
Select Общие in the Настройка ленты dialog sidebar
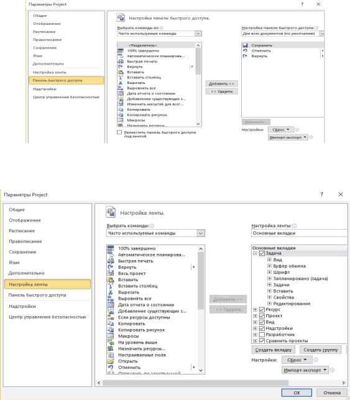[x=17, y=210]
